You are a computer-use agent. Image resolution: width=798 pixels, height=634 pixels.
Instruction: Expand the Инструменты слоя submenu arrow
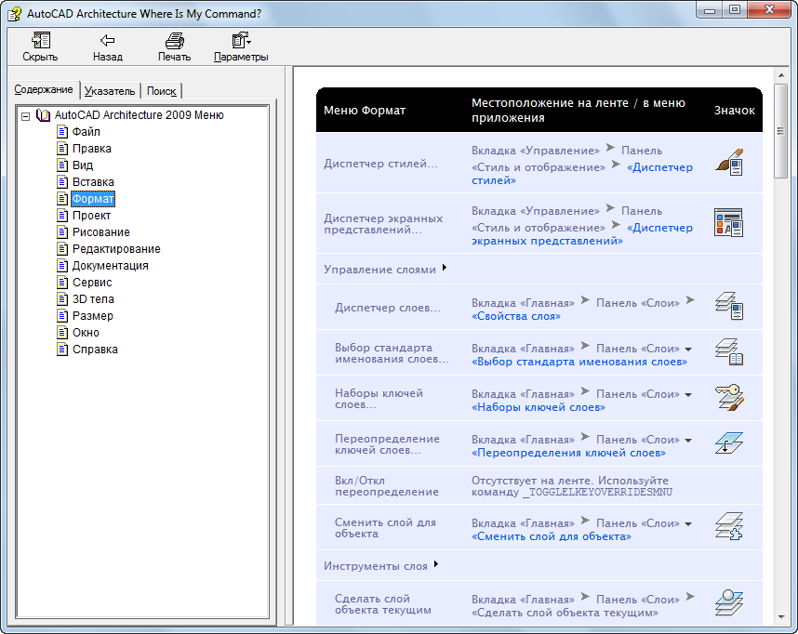point(436,563)
